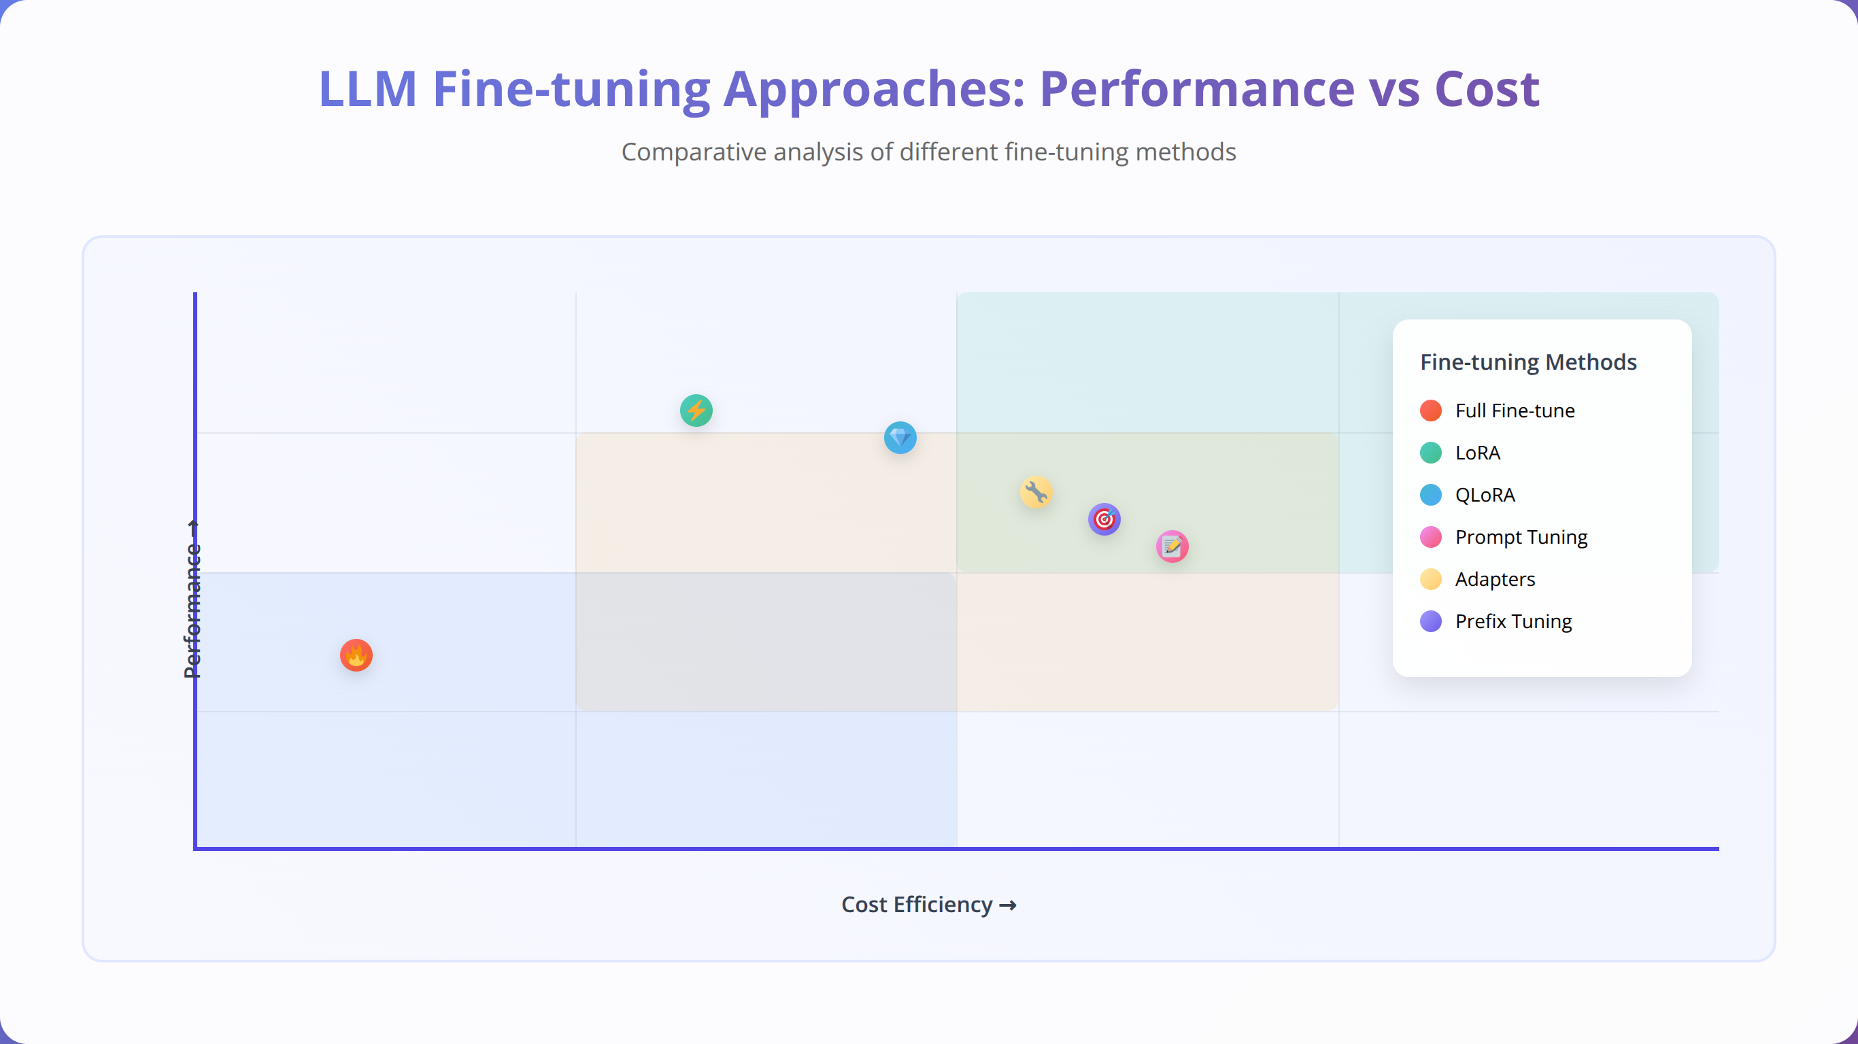Click the green LoRA legend dot
Image resolution: width=1858 pixels, height=1044 pixels.
pyautogui.click(x=1431, y=453)
